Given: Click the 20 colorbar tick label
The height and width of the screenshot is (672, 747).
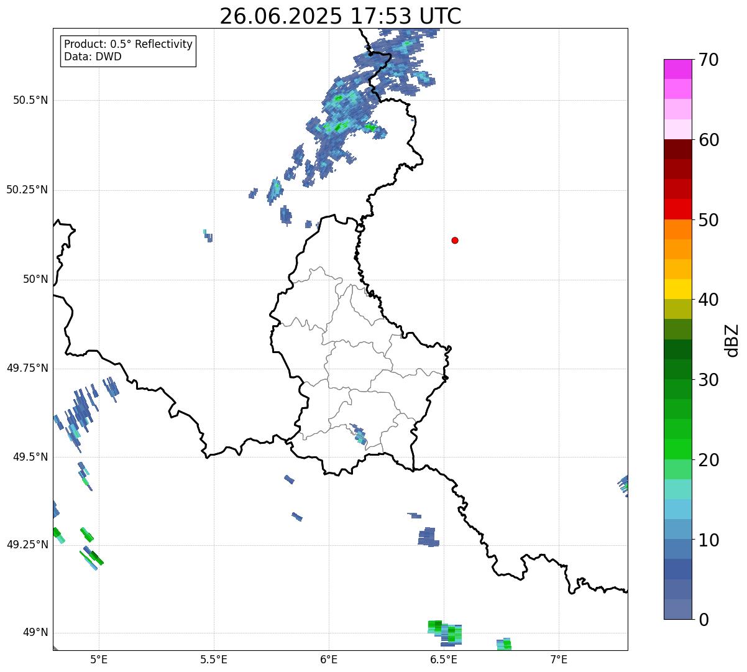Looking at the screenshot, I should point(708,460).
